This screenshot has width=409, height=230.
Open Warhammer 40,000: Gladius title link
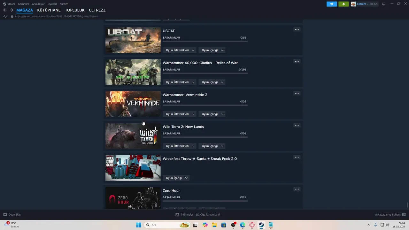click(200, 63)
